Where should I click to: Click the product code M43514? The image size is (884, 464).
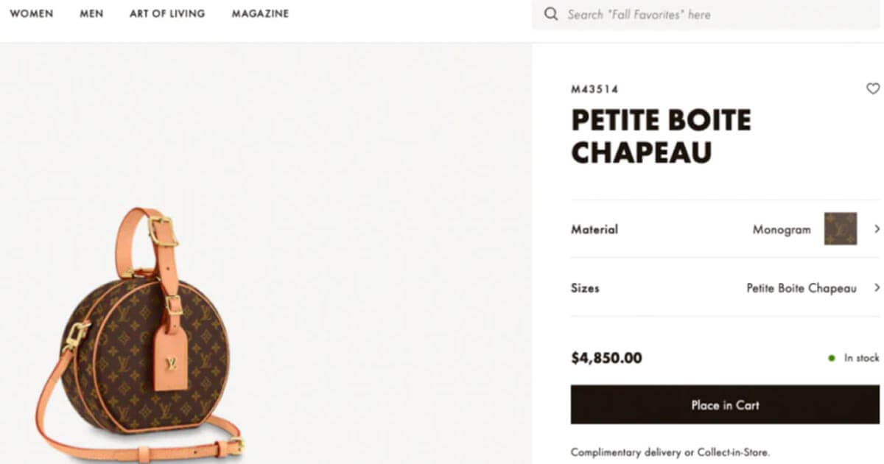[594, 89]
